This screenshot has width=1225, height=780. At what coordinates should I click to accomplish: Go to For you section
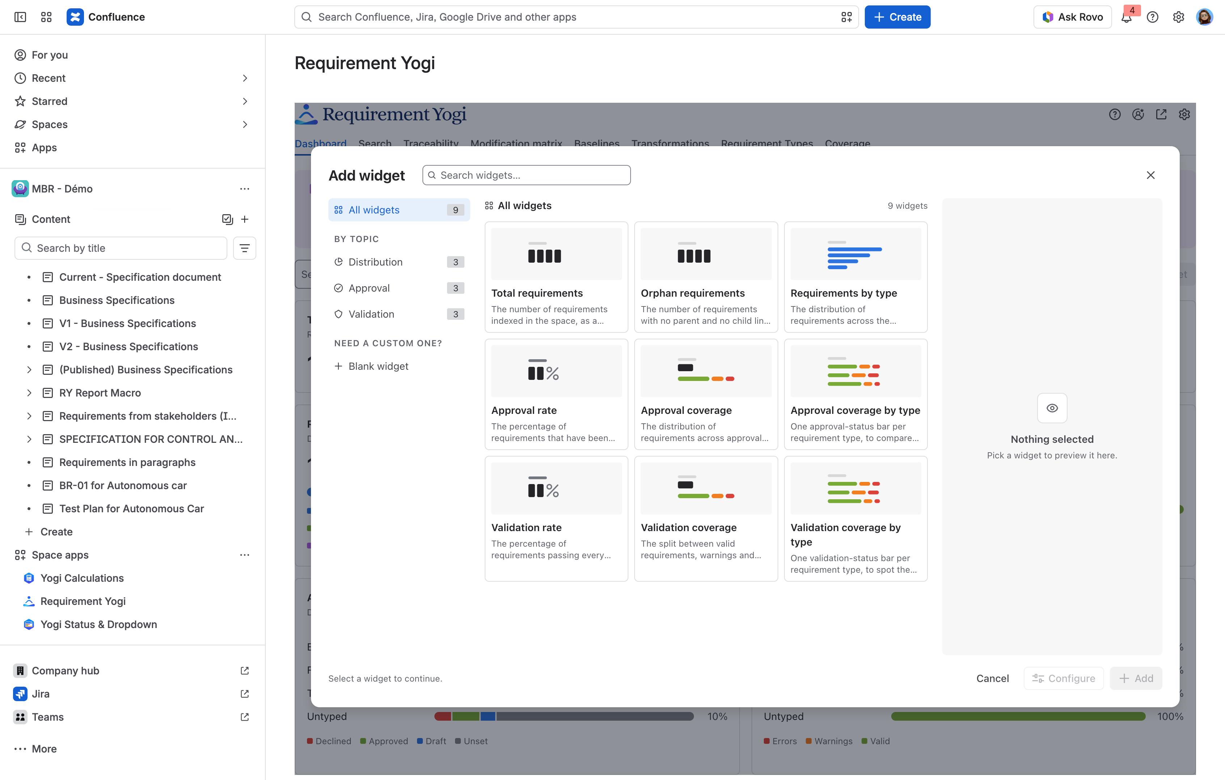coord(49,55)
